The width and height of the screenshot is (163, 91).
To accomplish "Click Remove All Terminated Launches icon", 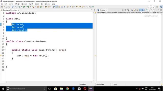I will point(128,10).
